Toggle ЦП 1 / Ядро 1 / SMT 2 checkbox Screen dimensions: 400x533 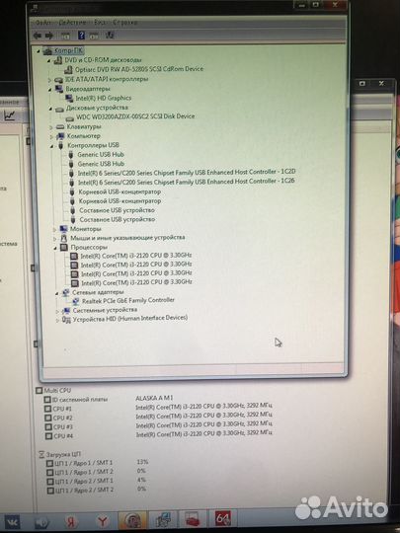tap(49, 473)
